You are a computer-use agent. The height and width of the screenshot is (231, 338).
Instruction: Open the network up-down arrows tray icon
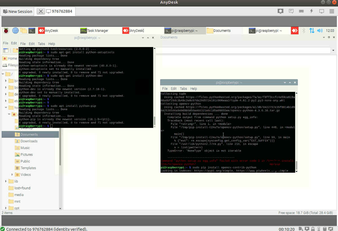(x=312, y=31)
